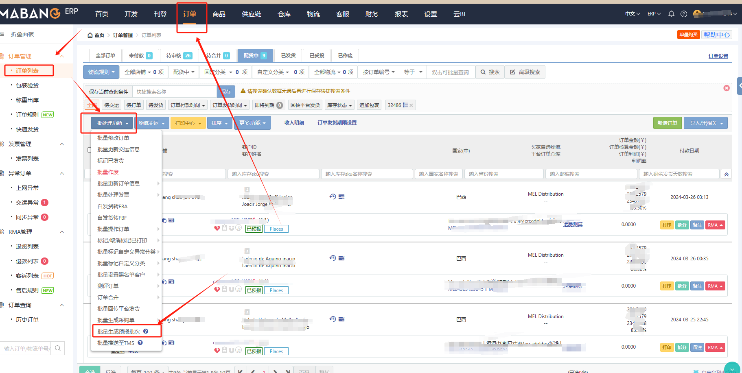Click the copy icon in the 03:13 order row

[164, 220]
